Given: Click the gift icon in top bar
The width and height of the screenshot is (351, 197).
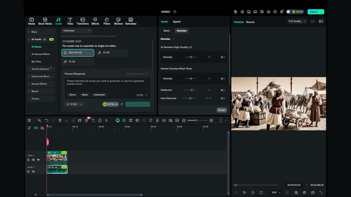Looking at the screenshot, I should [x=235, y=12].
